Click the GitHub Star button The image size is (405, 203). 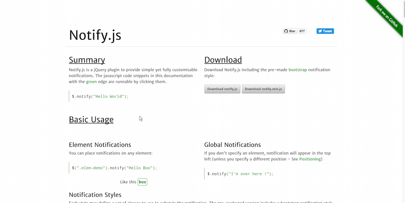click(x=290, y=31)
